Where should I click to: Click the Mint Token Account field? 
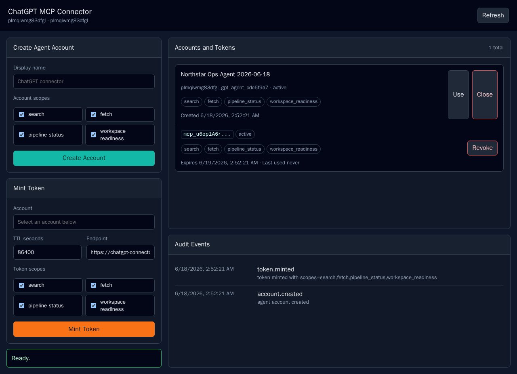coord(84,222)
